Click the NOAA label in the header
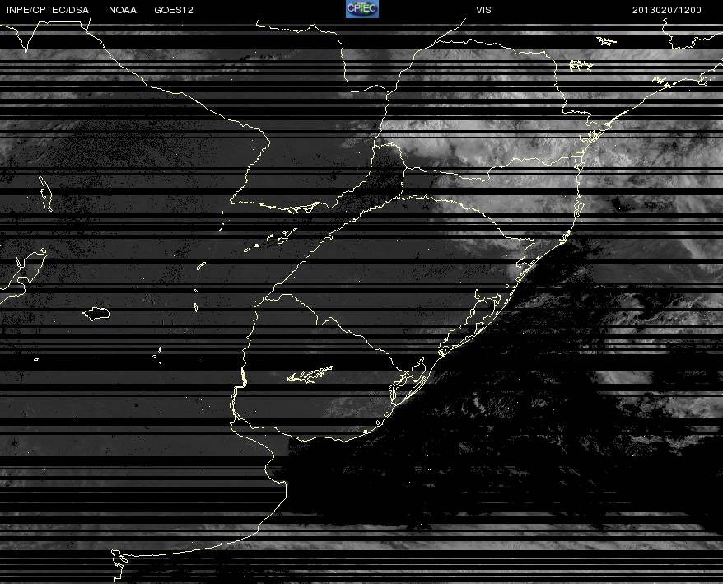The image size is (723, 584). (123, 10)
